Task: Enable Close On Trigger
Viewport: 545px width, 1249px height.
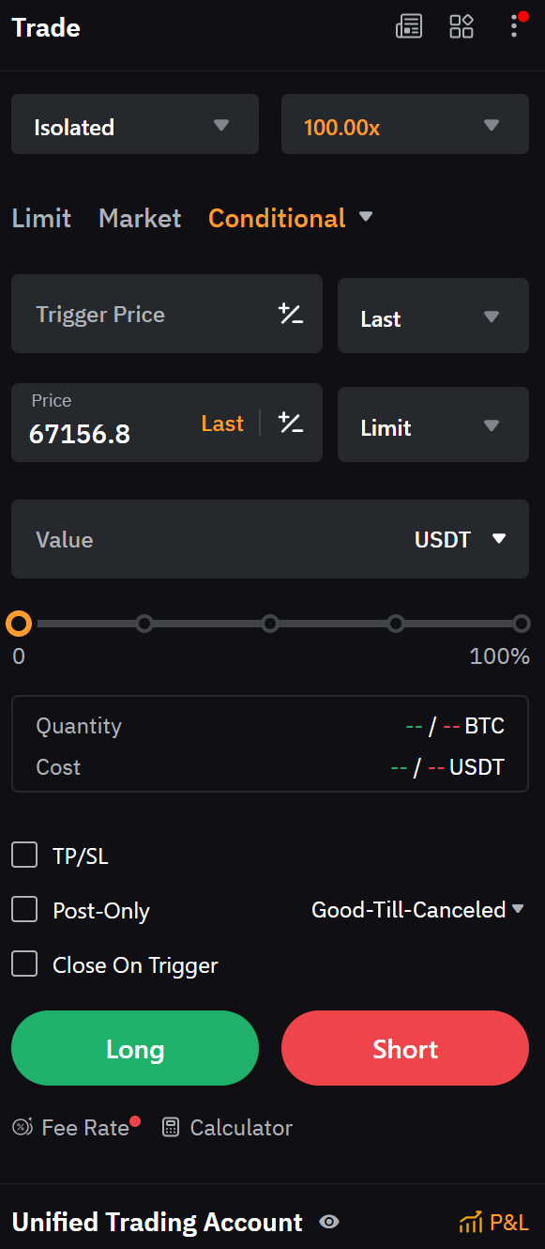Action: (24, 964)
